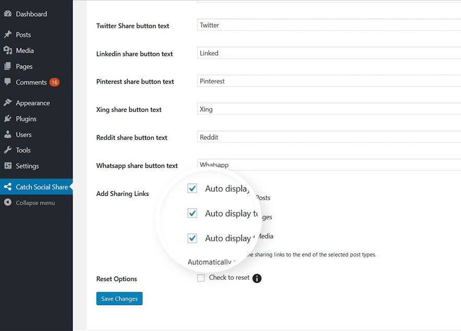Focus the Twitter Share button text field

click(329, 25)
